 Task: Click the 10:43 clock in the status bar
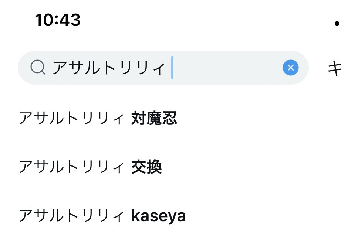(x=58, y=20)
